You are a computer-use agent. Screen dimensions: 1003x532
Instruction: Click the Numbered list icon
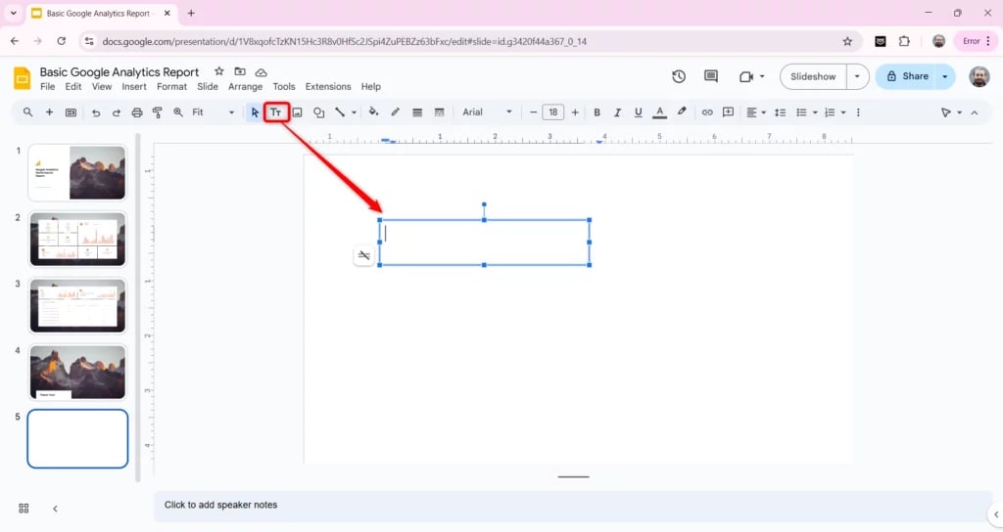click(x=830, y=112)
